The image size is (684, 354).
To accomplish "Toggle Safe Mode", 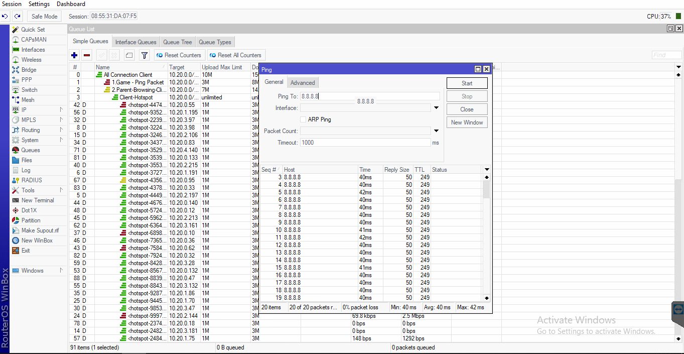I will (x=45, y=17).
